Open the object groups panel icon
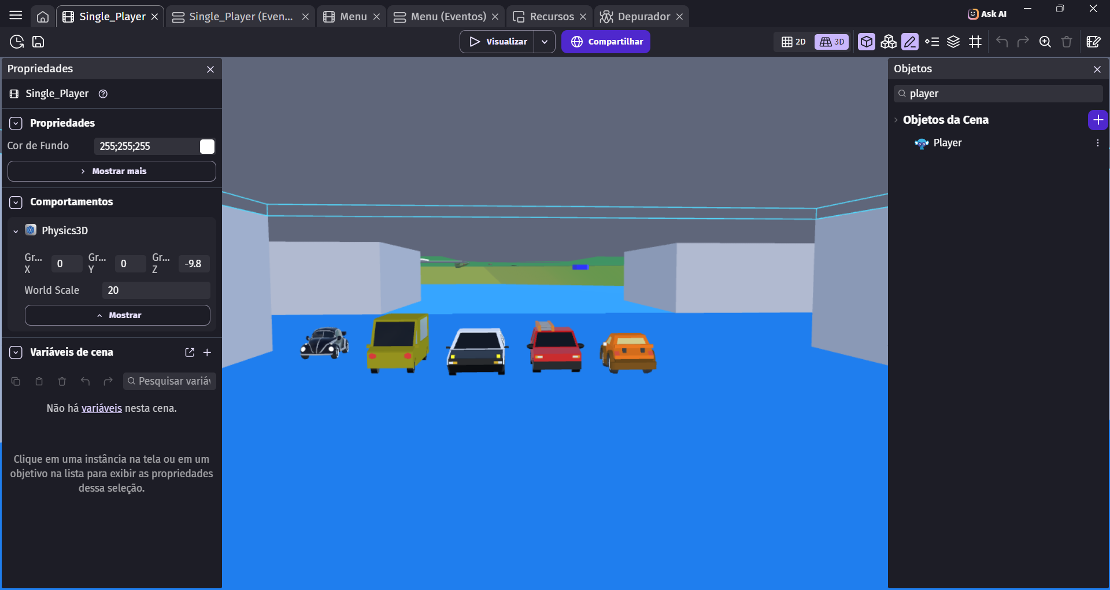Viewport: 1110px width, 590px height. point(888,42)
